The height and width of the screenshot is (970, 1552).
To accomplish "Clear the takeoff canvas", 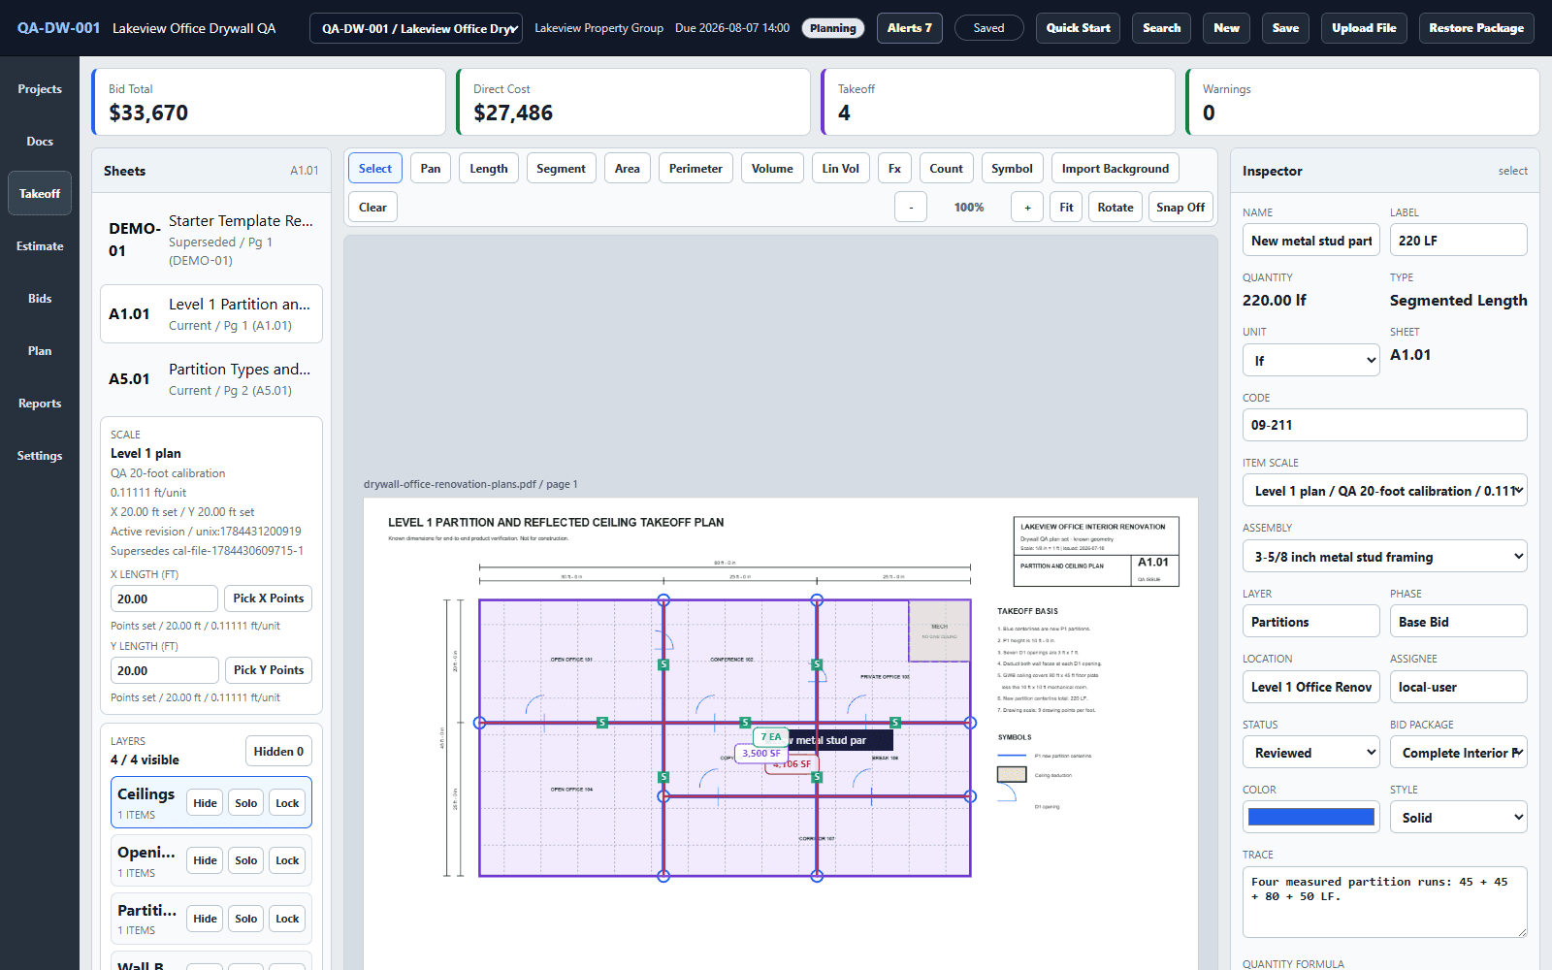I will tap(372, 208).
